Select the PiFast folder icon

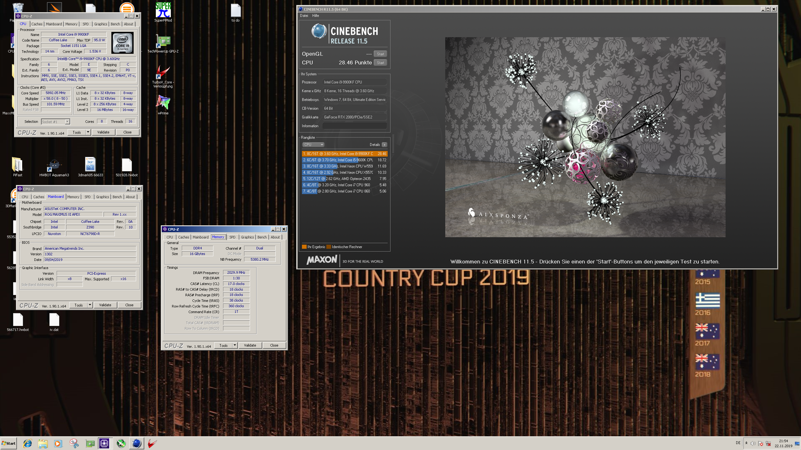tap(18, 167)
